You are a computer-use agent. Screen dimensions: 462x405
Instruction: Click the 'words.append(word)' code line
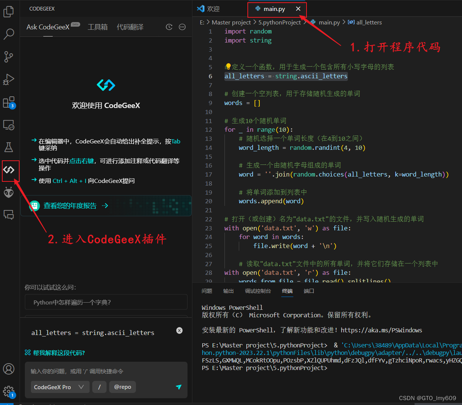tap(271, 201)
